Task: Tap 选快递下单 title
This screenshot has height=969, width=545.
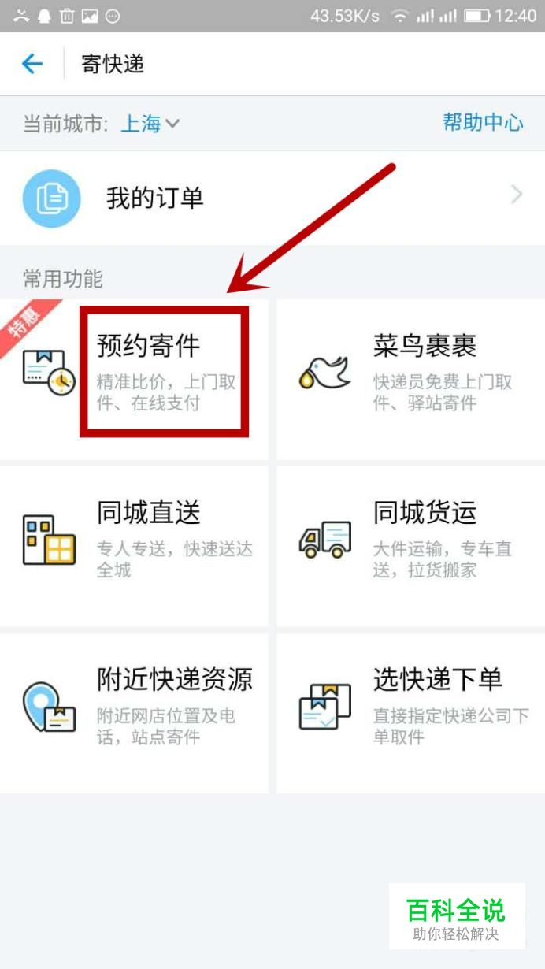Action: tap(438, 679)
